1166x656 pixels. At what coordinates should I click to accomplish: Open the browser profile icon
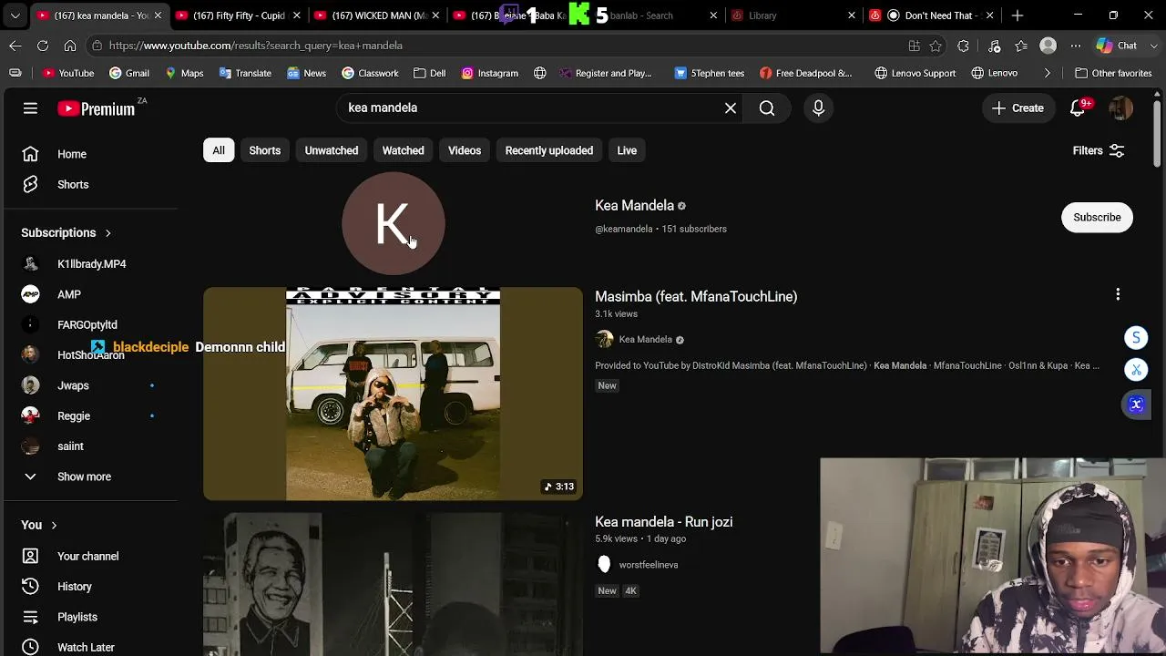point(1048,46)
